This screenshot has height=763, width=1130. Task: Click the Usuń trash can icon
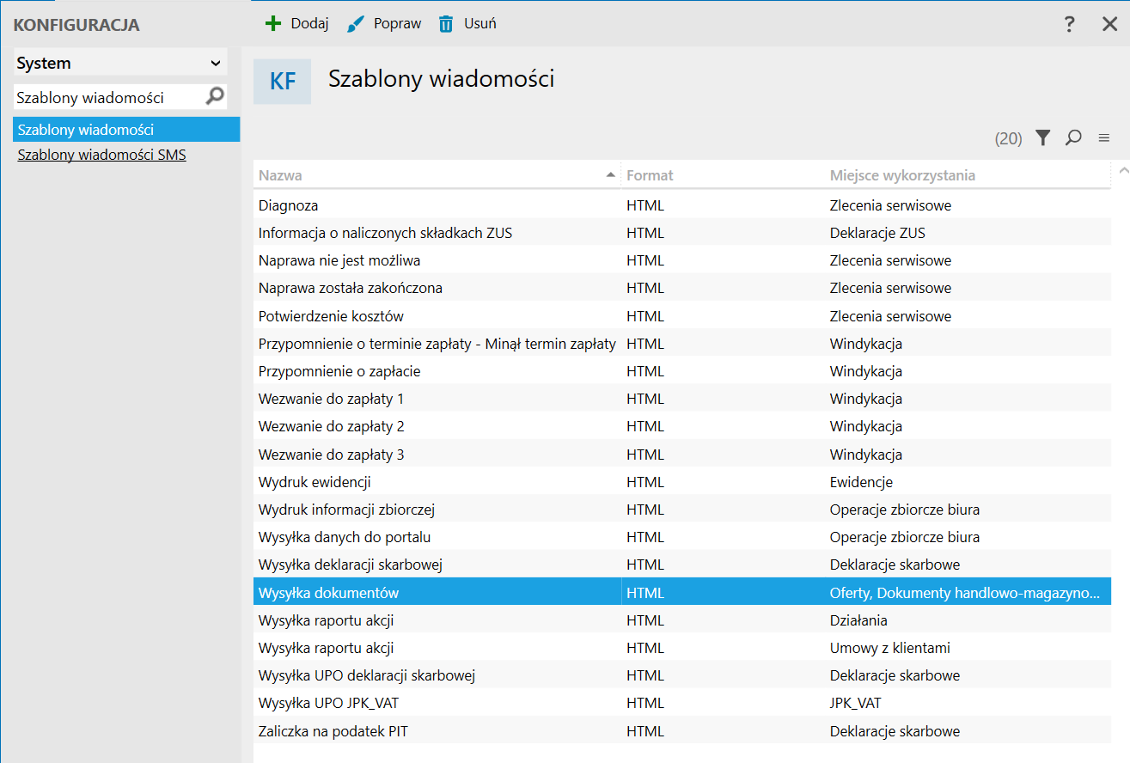pyautogui.click(x=445, y=24)
